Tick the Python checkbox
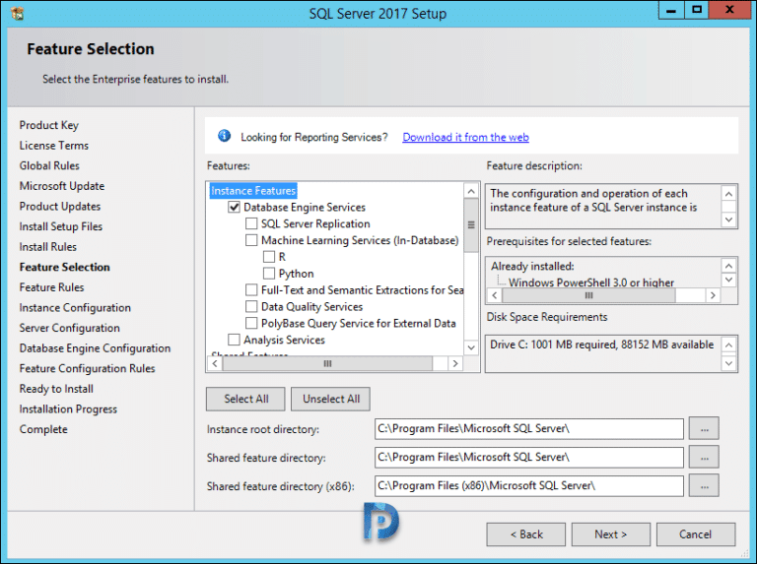 (269, 274)
